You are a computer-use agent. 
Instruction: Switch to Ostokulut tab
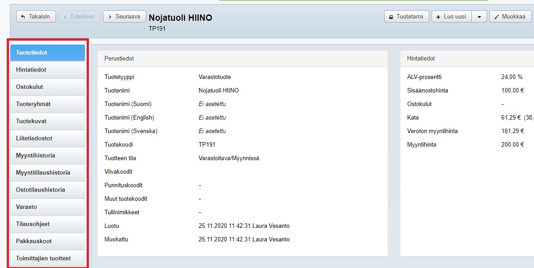pos(48,87)
